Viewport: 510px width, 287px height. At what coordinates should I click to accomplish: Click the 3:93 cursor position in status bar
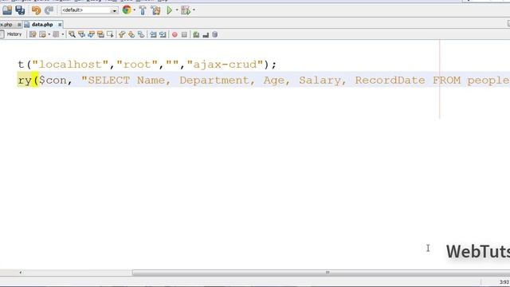[504, 281]
